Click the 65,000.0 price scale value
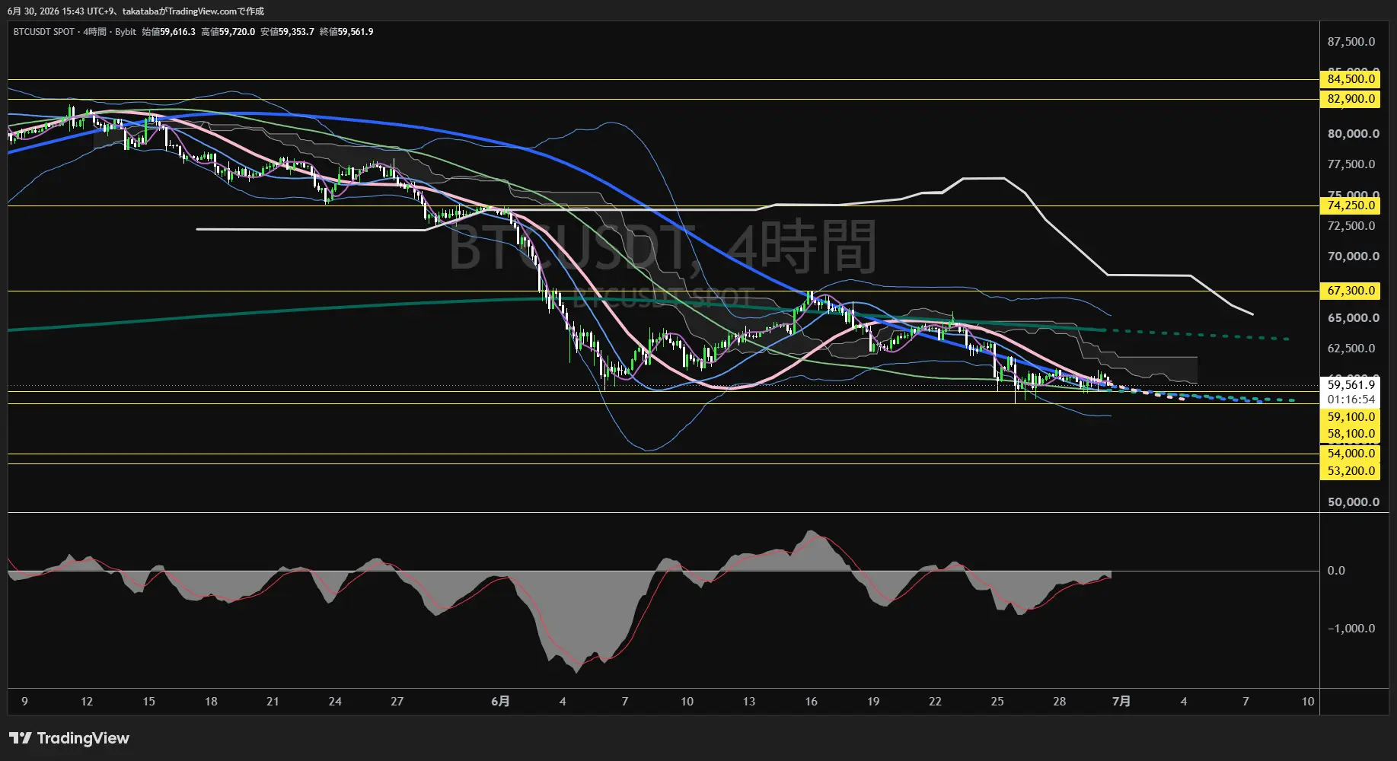Image resolution: width=1397 pixels, height=761 pixels. pyautogui.click(x=1353, y=318)
